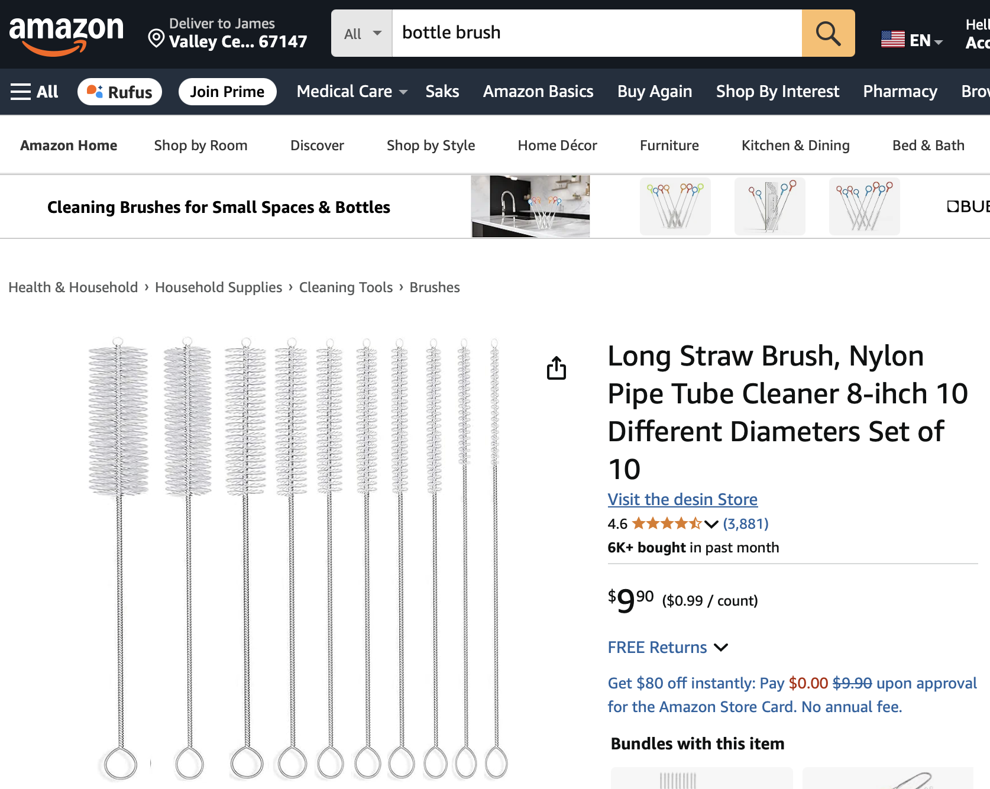Click the share icon beside product image
990x789 pixels.
pyautogui.click(x=556, y=368)
